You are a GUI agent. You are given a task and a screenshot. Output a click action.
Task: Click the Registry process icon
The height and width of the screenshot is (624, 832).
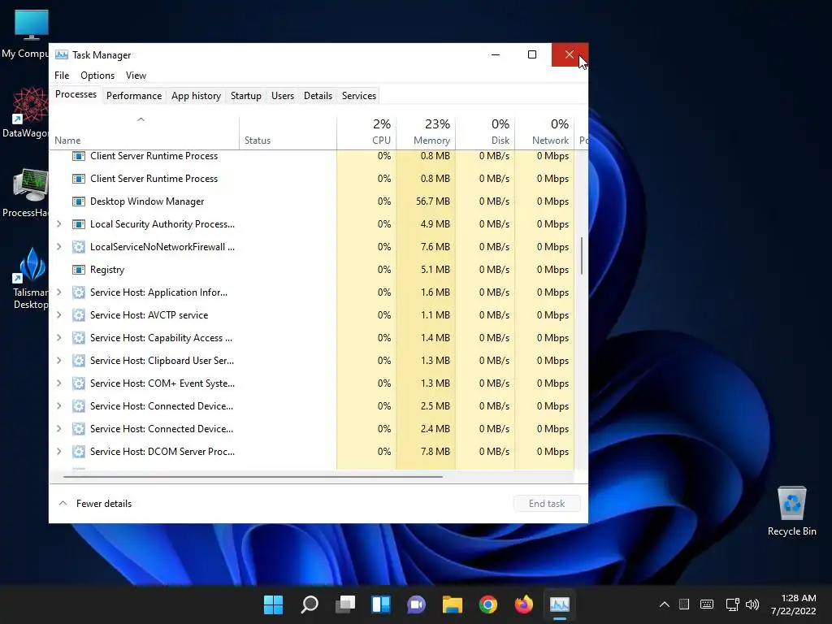click(x=79, y=270)
